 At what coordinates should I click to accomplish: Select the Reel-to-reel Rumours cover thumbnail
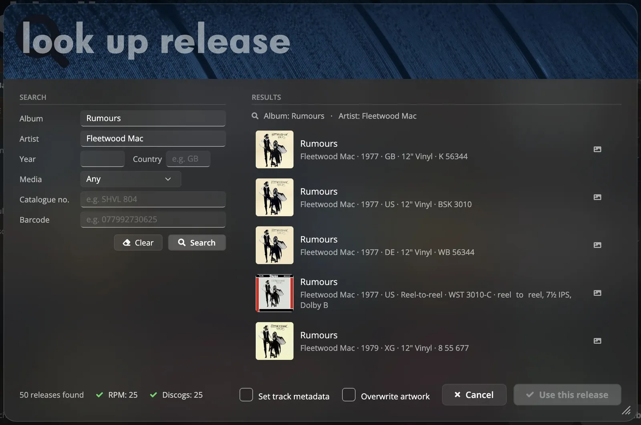point(274,293)
